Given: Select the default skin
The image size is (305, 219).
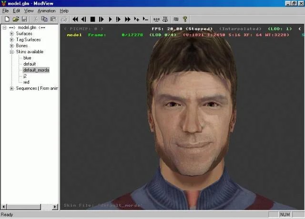Looking at the screenshot, I should (30, 64).
